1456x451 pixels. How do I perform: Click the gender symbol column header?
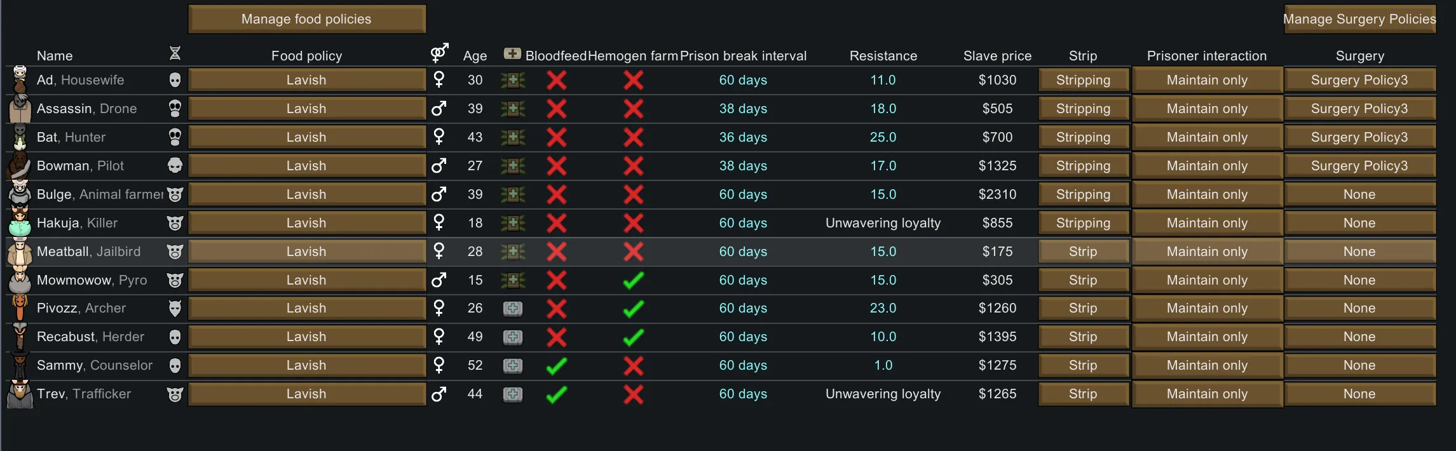tap(439, 53)
